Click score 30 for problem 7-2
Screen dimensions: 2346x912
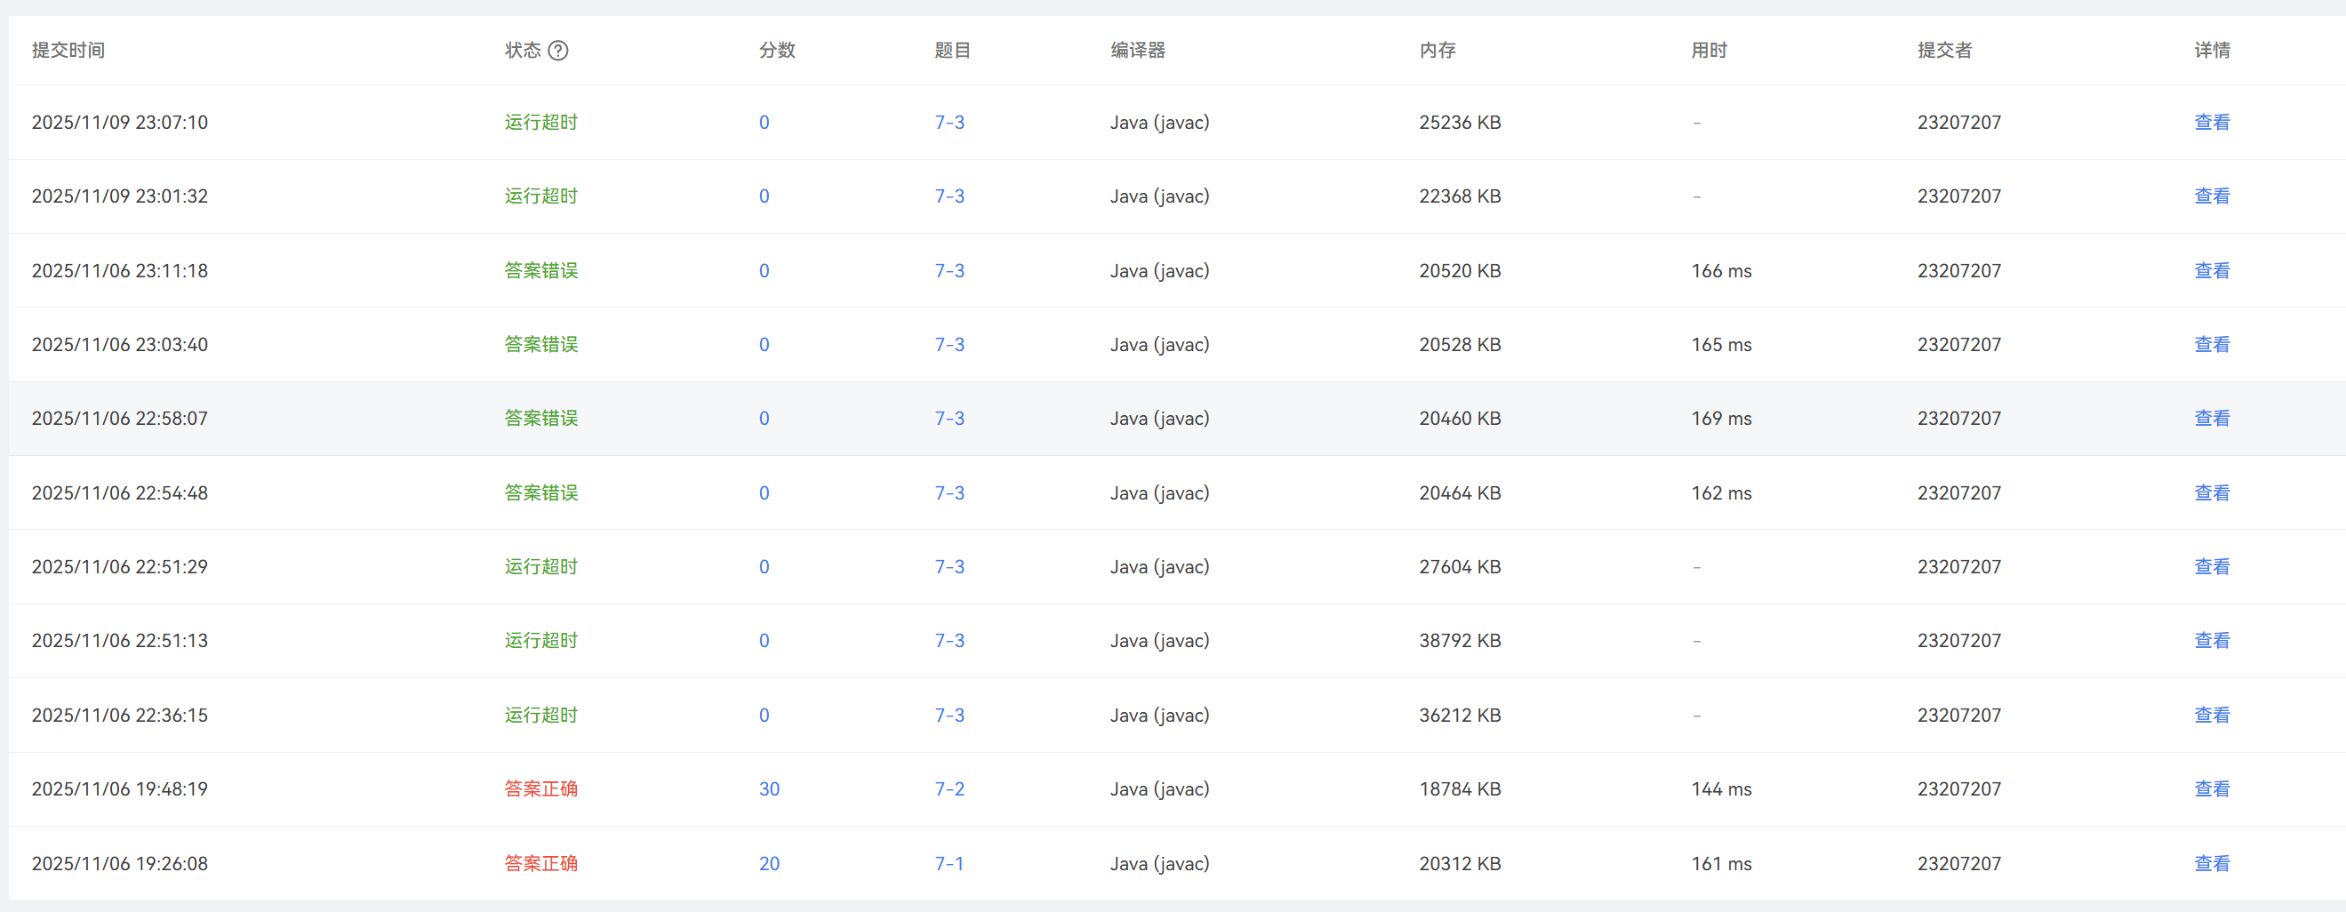coord(769,789)
